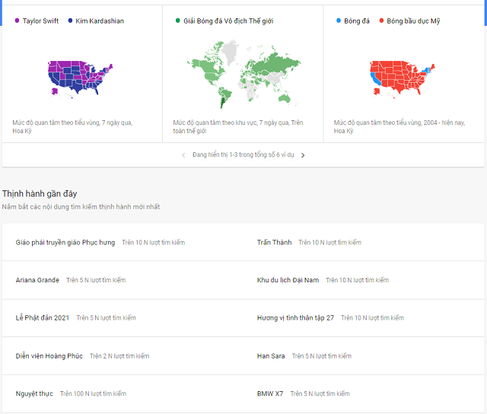Open Khu du lịch Đại Nam trend

coord(288,280)
